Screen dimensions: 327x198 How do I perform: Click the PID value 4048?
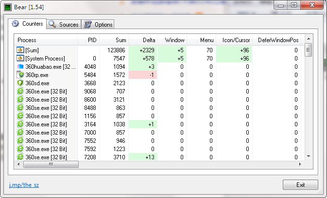[90, 67]
